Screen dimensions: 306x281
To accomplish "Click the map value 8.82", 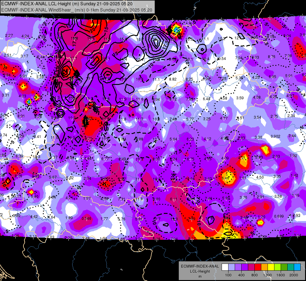I will click(x=173, y=79).
